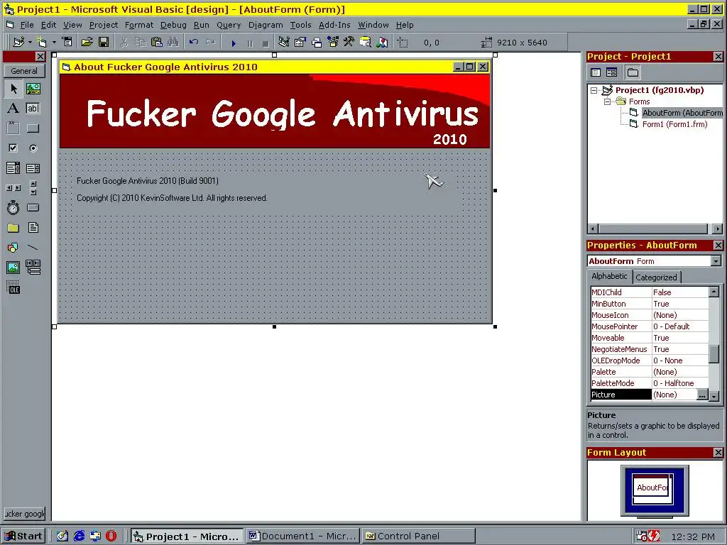Image resolution: width=727 pixels, height=545 pixels.
Task: Select the Frame control in the toolbox
Action: (13, 128)
